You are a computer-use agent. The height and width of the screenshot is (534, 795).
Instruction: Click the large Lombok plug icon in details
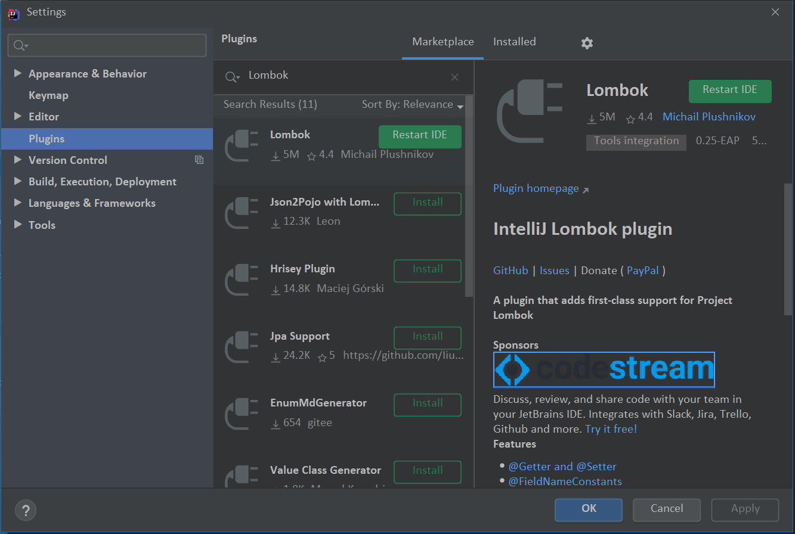click(x=530, y=111)
